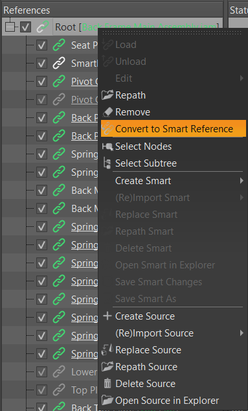Uncheck the Seat P row checkbox
Image resolution: width=248 pixels, height=411 pixels.
coord(41,45)
